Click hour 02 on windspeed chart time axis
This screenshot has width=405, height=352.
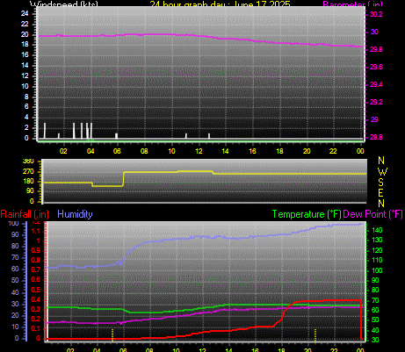tap(63, 151)
